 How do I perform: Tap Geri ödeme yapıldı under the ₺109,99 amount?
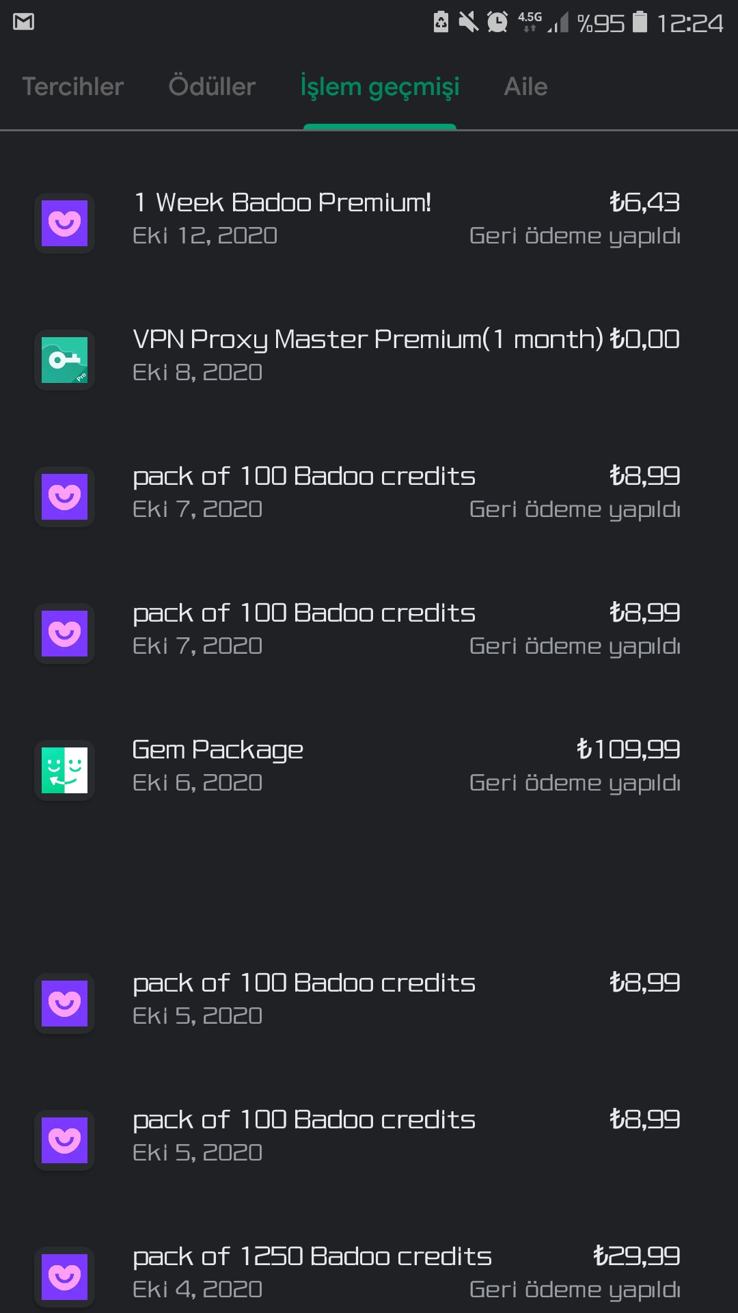click(x=575, y=783)
